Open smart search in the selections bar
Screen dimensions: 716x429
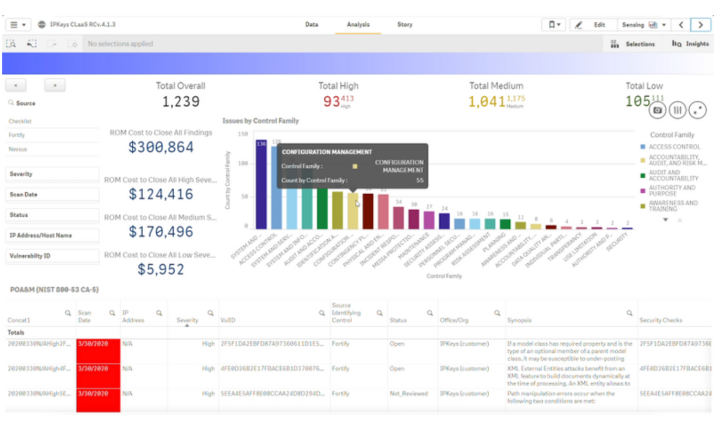[x=11, y=43]
